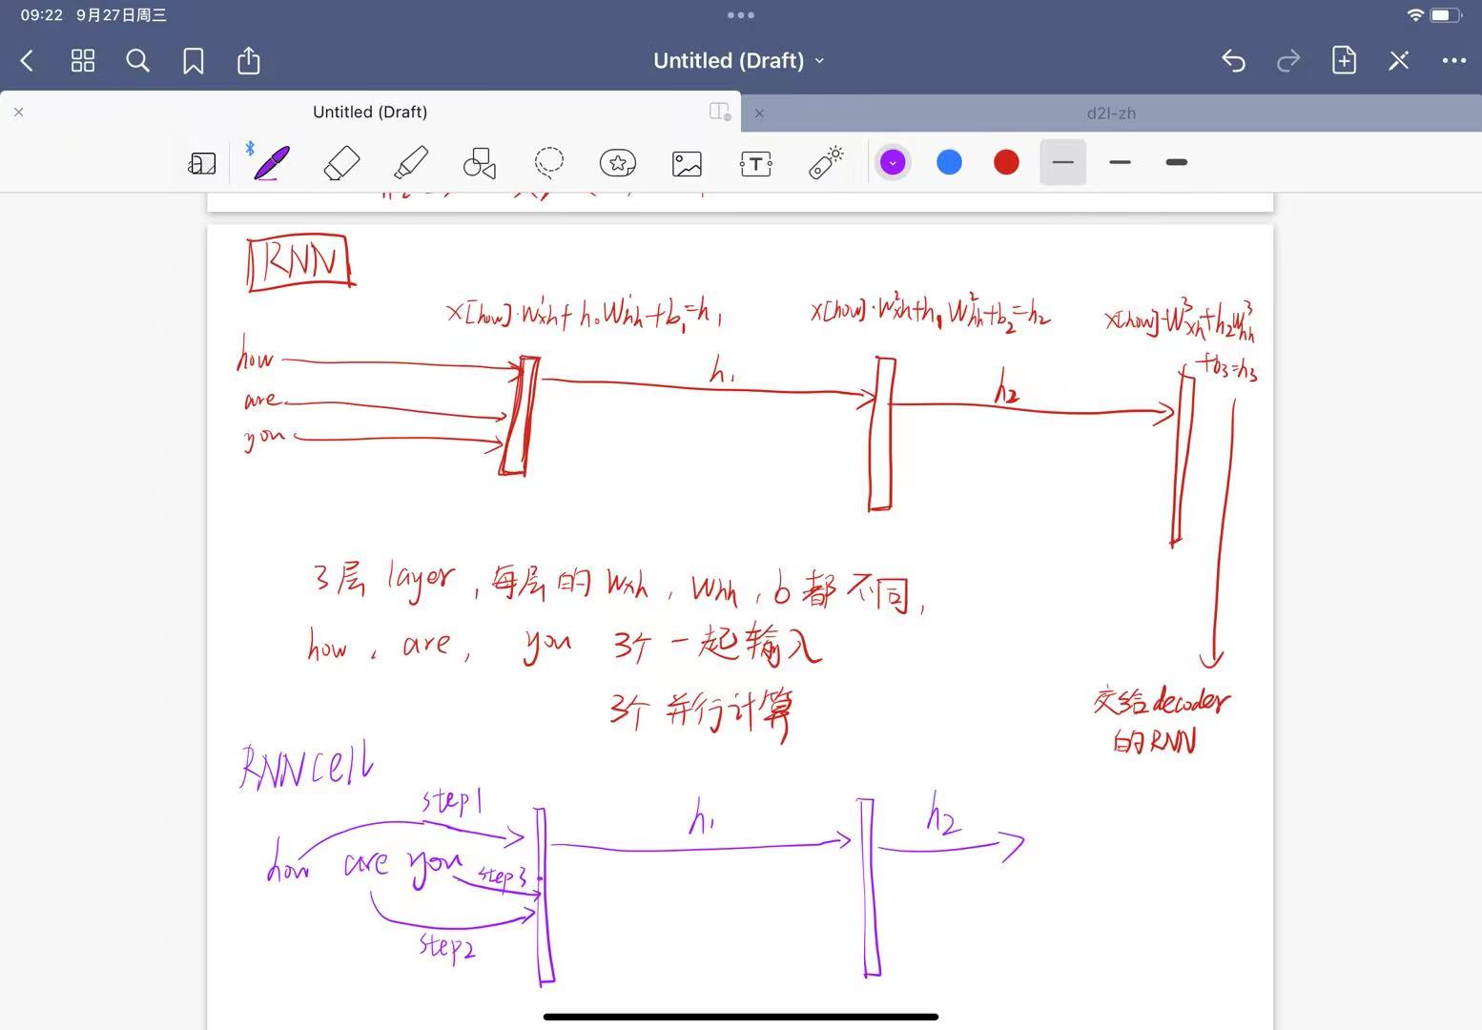This screenshot has width=1482, height=1030.
Task: Tap the Untitled (Draft) document tab
Action: tap(370, 113)
